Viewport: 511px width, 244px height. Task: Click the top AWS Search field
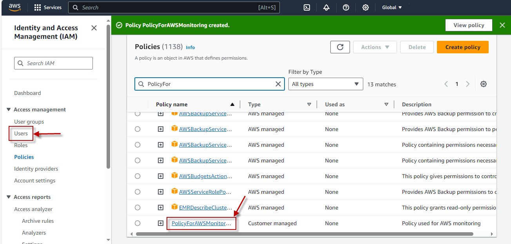[174, 7]
